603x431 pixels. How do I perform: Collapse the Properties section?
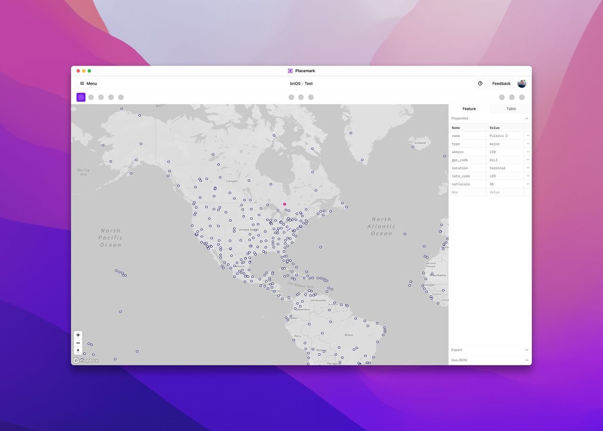point(527,119)
